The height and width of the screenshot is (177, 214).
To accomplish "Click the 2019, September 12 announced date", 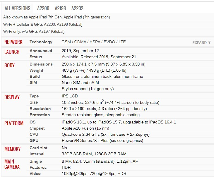I will point(80,51).
